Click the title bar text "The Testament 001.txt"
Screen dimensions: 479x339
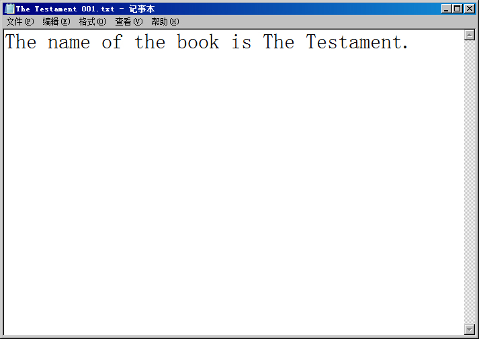coord(65,9)
